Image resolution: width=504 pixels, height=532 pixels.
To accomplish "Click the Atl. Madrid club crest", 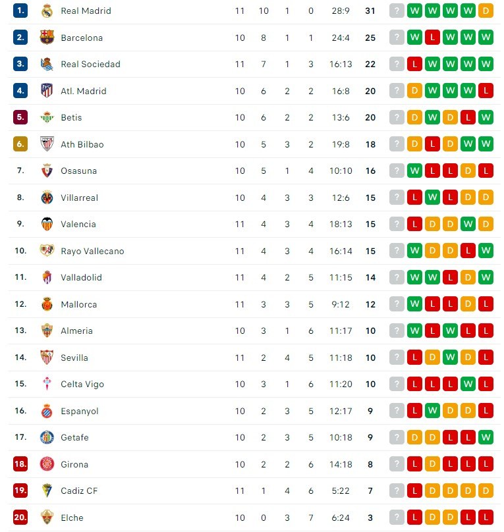I will (x=47, y=91).
